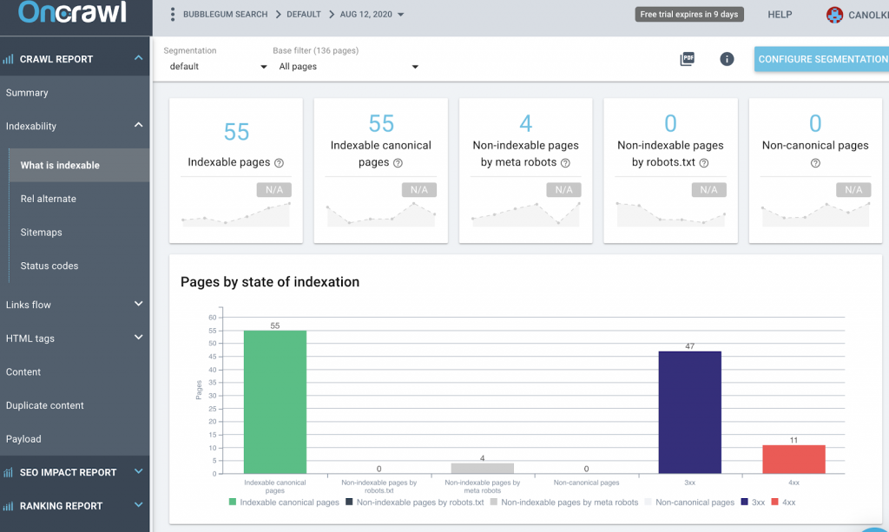889x532 pixels.
Task: Click help icon beside Indexable canonical pages
Action: [x=397, y=163]
